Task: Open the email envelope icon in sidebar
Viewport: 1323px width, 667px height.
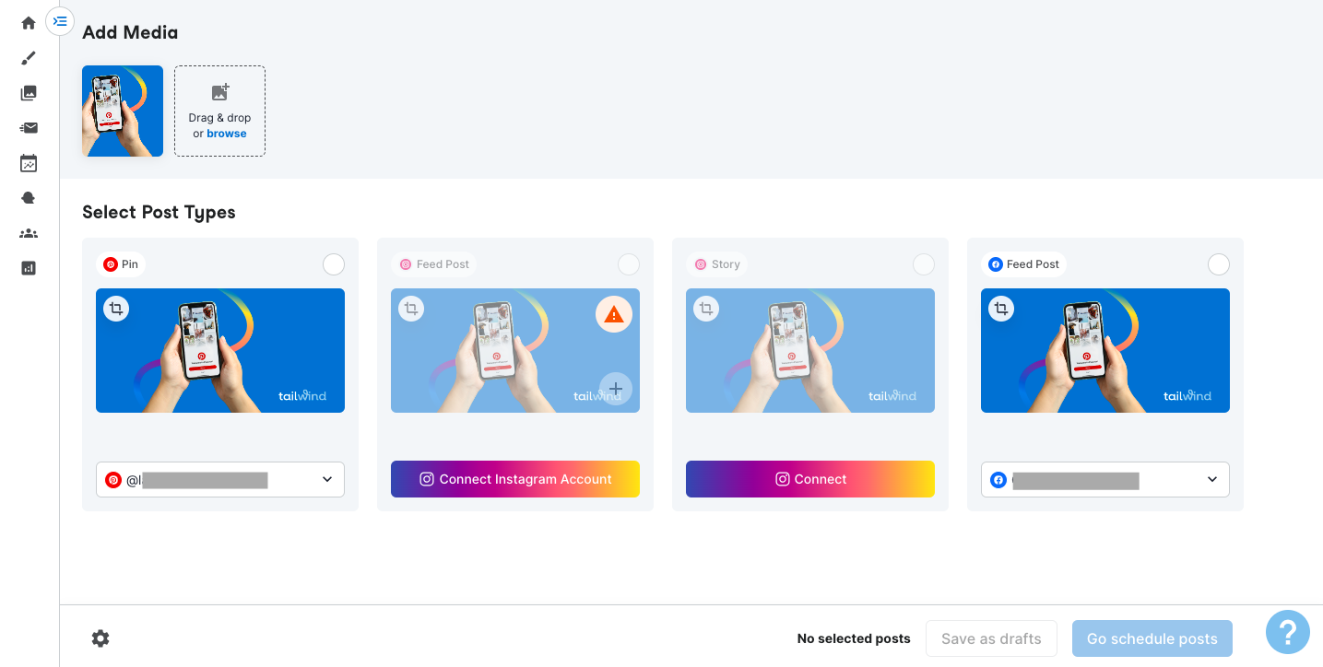Action: click(29, 128)
